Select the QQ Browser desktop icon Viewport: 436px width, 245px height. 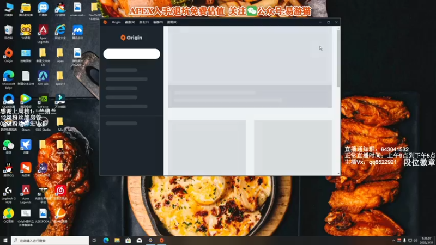[x=9, y=101]
